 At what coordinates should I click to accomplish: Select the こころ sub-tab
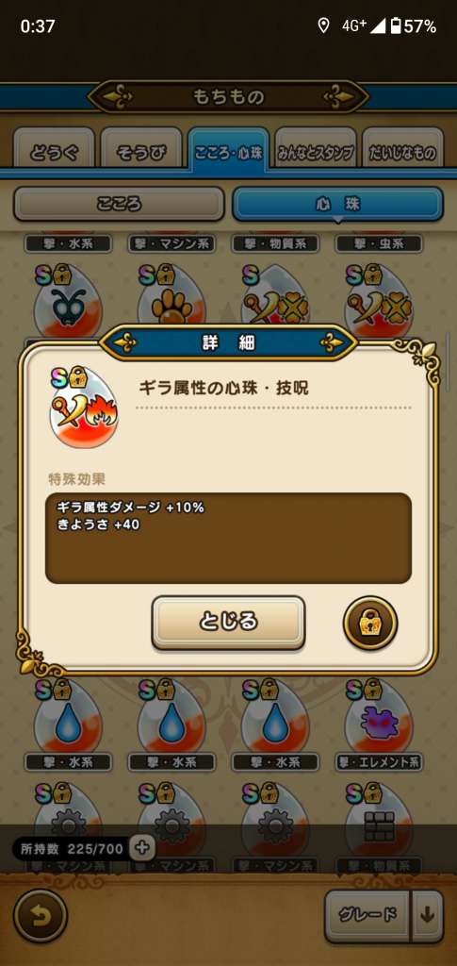pos(119,204)
